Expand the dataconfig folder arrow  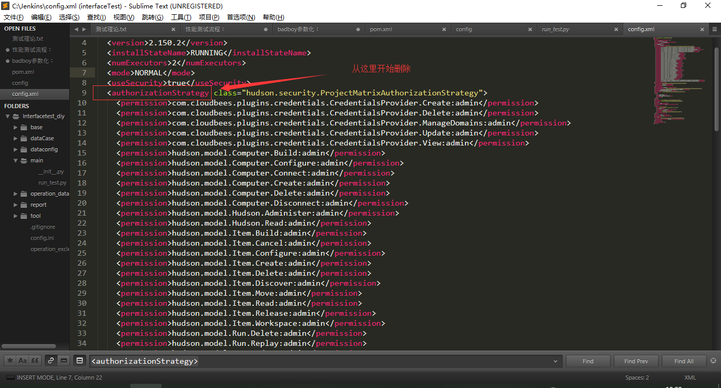pos(15,149)
